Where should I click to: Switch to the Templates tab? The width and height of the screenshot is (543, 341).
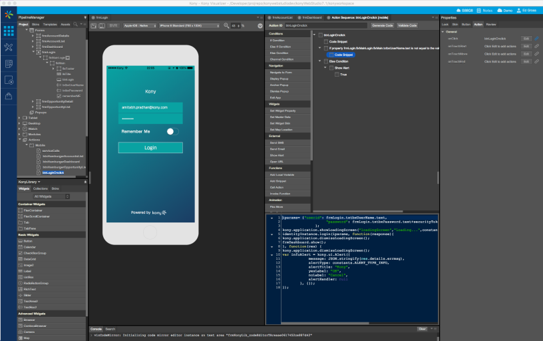[x=50, y=24]
